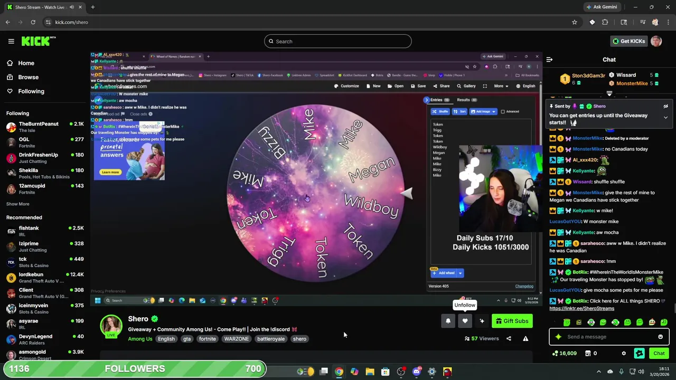Select the English tag
The height and width of the screenshot is (380, 676).
[166, 339]
